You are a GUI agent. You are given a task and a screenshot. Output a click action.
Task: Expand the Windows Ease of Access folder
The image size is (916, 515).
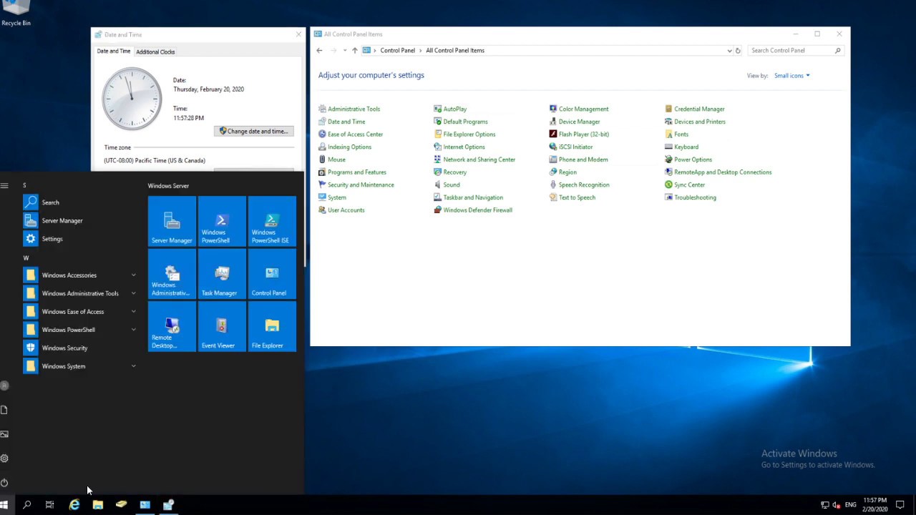[x=80, y=312]
